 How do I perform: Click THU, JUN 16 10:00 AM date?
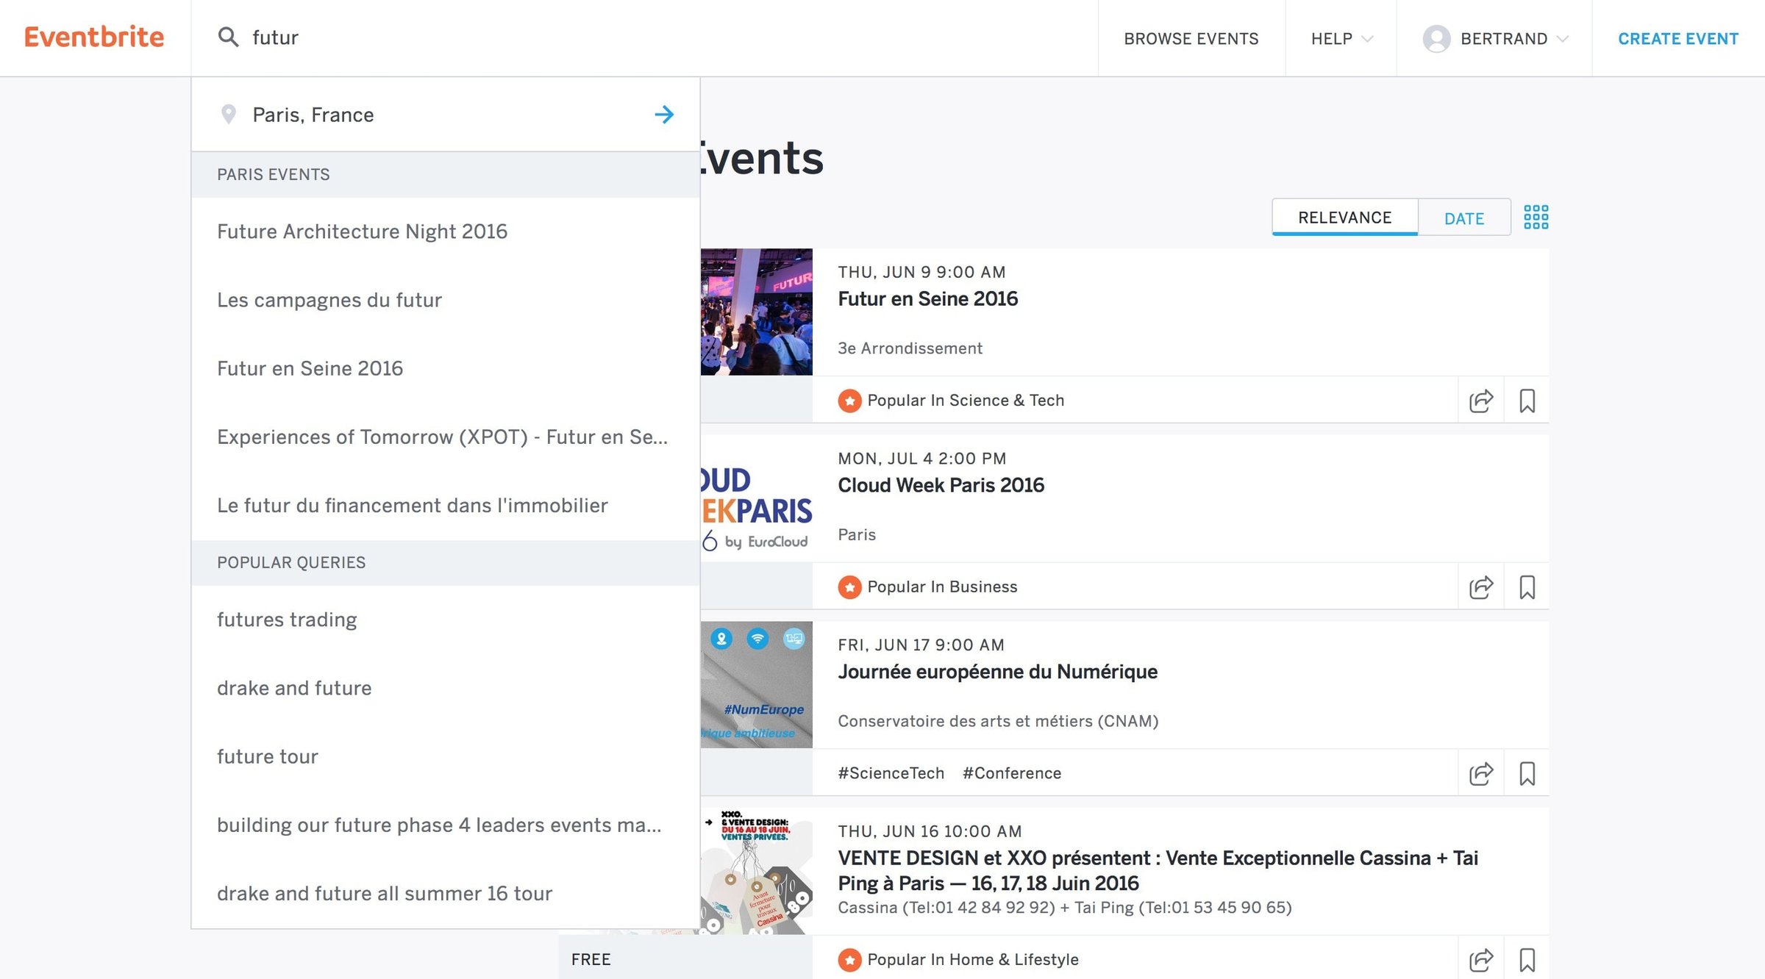point(930,831)
